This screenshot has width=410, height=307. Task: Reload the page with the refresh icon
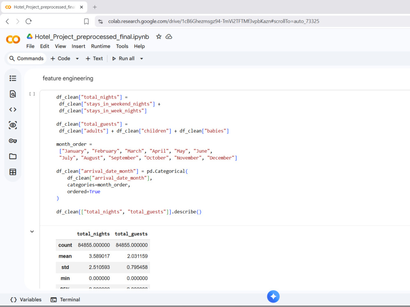(29, 21)
